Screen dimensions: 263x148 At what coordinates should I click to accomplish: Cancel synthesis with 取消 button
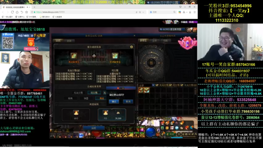pyautogui.click(x=128, y=102)
